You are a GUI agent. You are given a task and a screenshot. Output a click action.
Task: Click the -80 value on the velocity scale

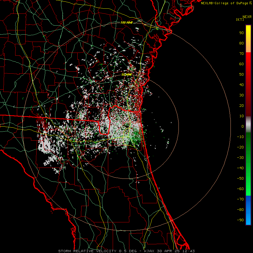240,210
